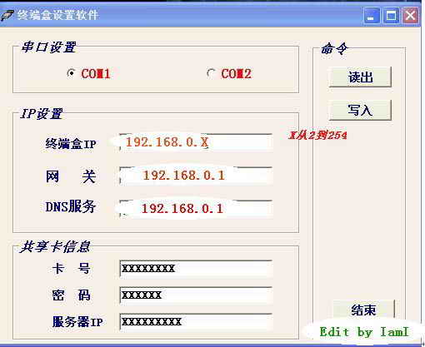Click the window title 终端盒设置软件
The image size is (425, 347).
(x=57, y=15)
